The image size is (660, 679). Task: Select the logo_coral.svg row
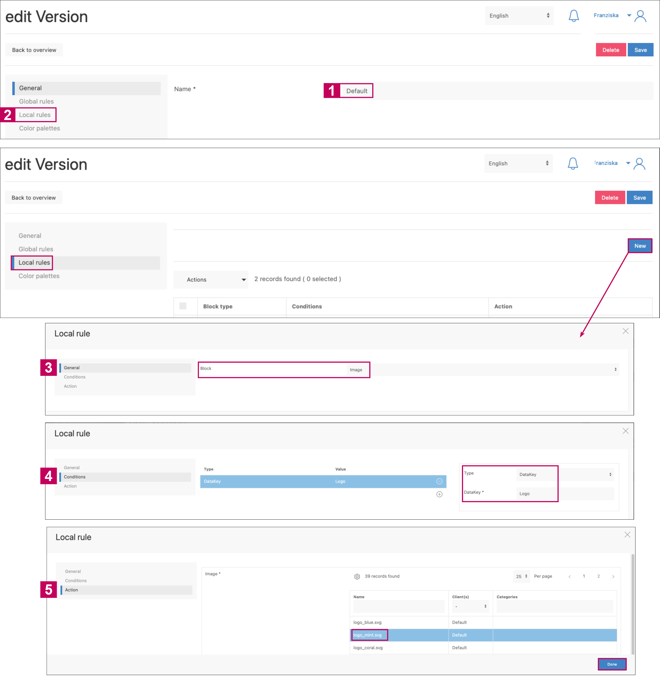click(x=368, y=648)
